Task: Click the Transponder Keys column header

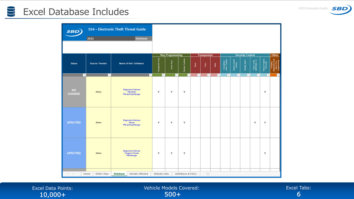Action: (x=159, y=65)
